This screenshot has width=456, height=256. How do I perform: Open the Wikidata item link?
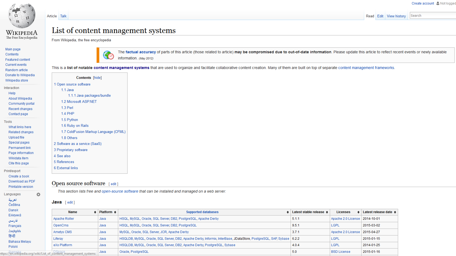tap(18, 158)
